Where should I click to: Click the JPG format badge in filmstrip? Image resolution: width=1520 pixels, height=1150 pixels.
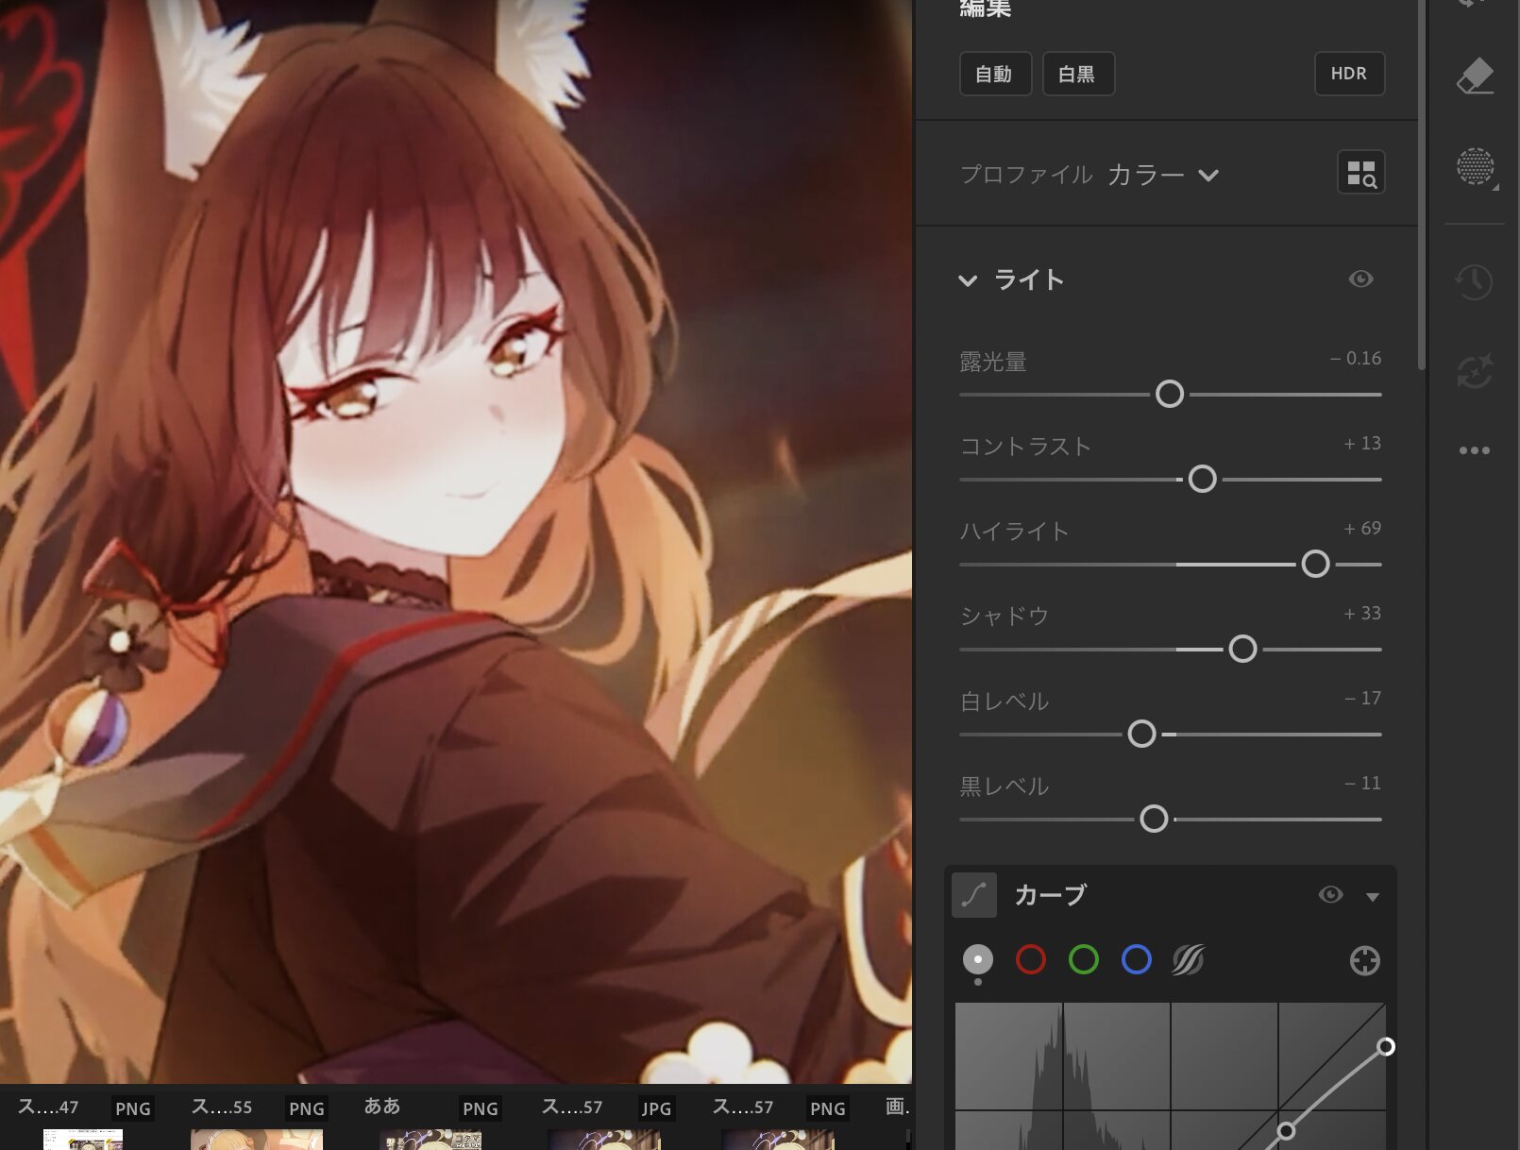656,1108
